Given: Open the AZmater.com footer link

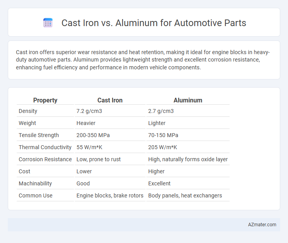Looking at the screenshot, I should tap(262, 225).
